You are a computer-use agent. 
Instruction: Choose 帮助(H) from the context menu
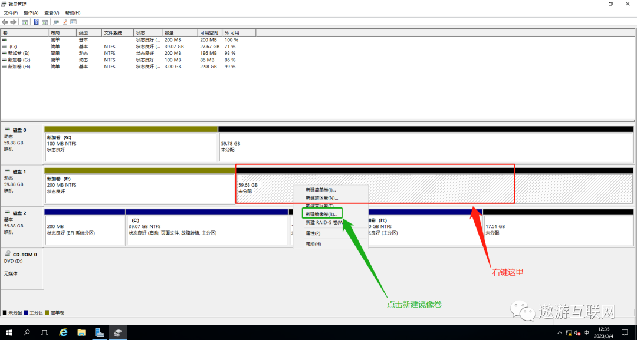point(330,244)
